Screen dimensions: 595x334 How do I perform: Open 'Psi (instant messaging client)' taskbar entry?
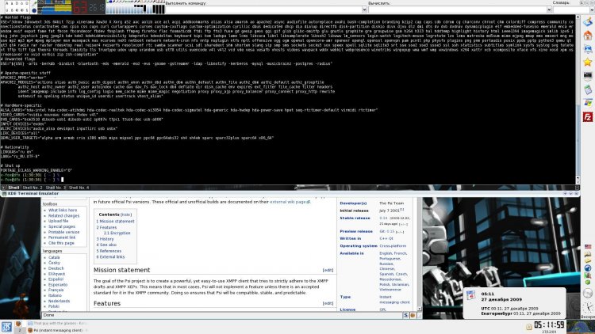tap(58, 330)
